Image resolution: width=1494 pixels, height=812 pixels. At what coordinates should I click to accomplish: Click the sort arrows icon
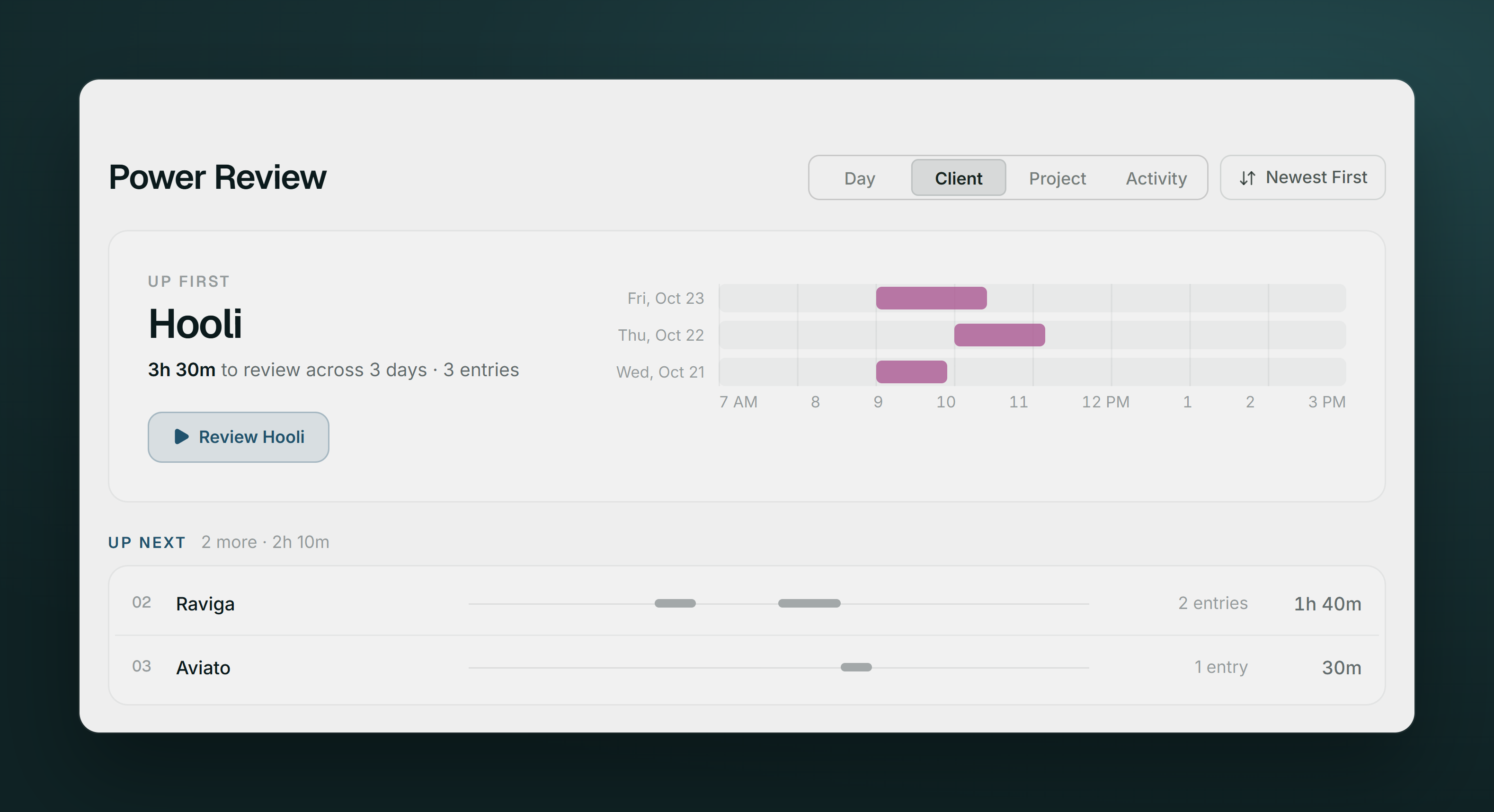tap(1247, 178)
